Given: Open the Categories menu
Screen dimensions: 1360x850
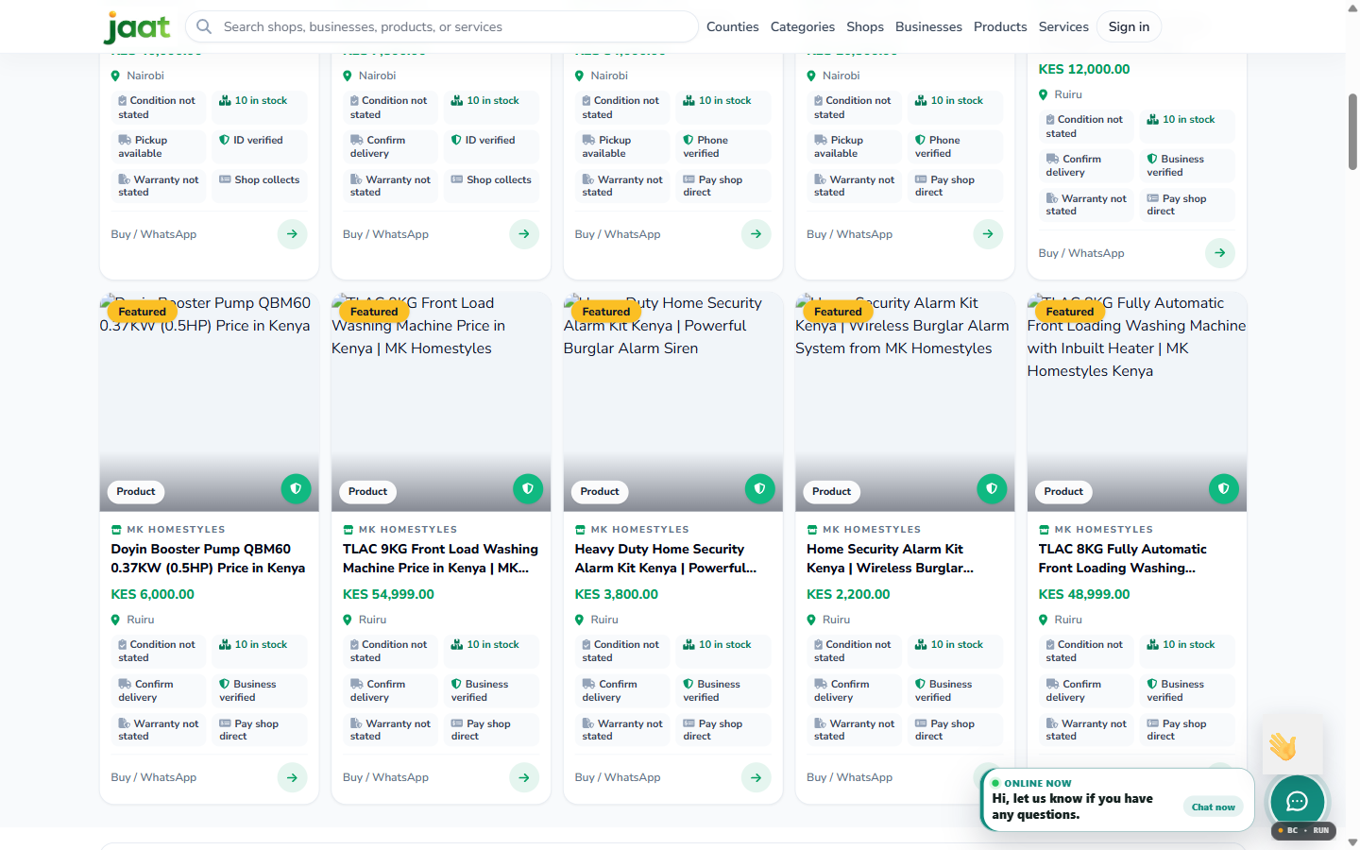Looking at the screenshot, I should click(x=802, y=26).
